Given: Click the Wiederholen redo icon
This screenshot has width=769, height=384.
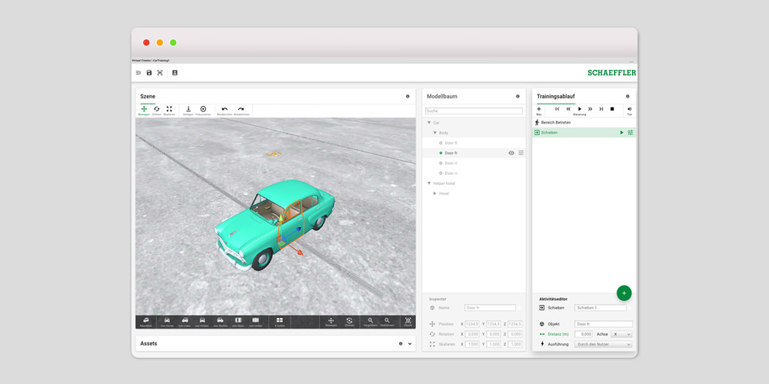Looking at the screenshot, I should [x=241, y=111].
